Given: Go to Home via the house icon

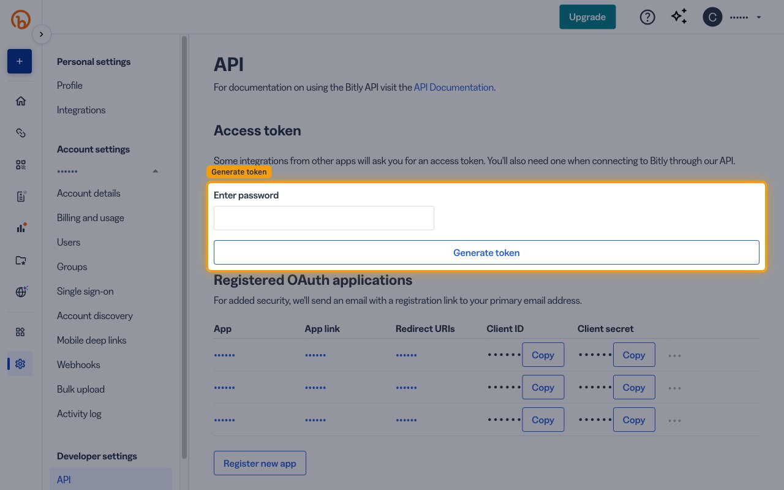Looking at the screenshot, I should point(21,101).
